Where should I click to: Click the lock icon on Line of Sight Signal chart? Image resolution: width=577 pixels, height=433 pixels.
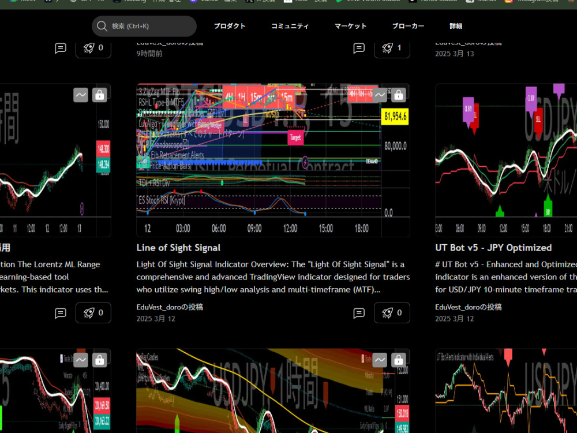pos(399,95)
